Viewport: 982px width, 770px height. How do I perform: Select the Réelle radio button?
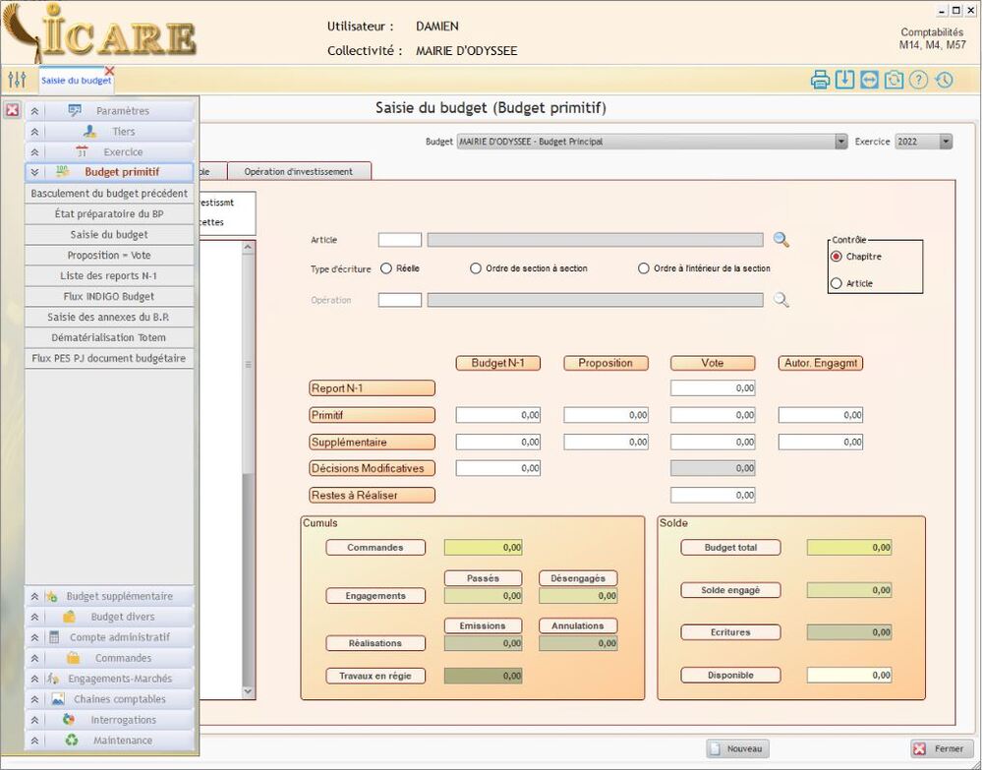386,267
